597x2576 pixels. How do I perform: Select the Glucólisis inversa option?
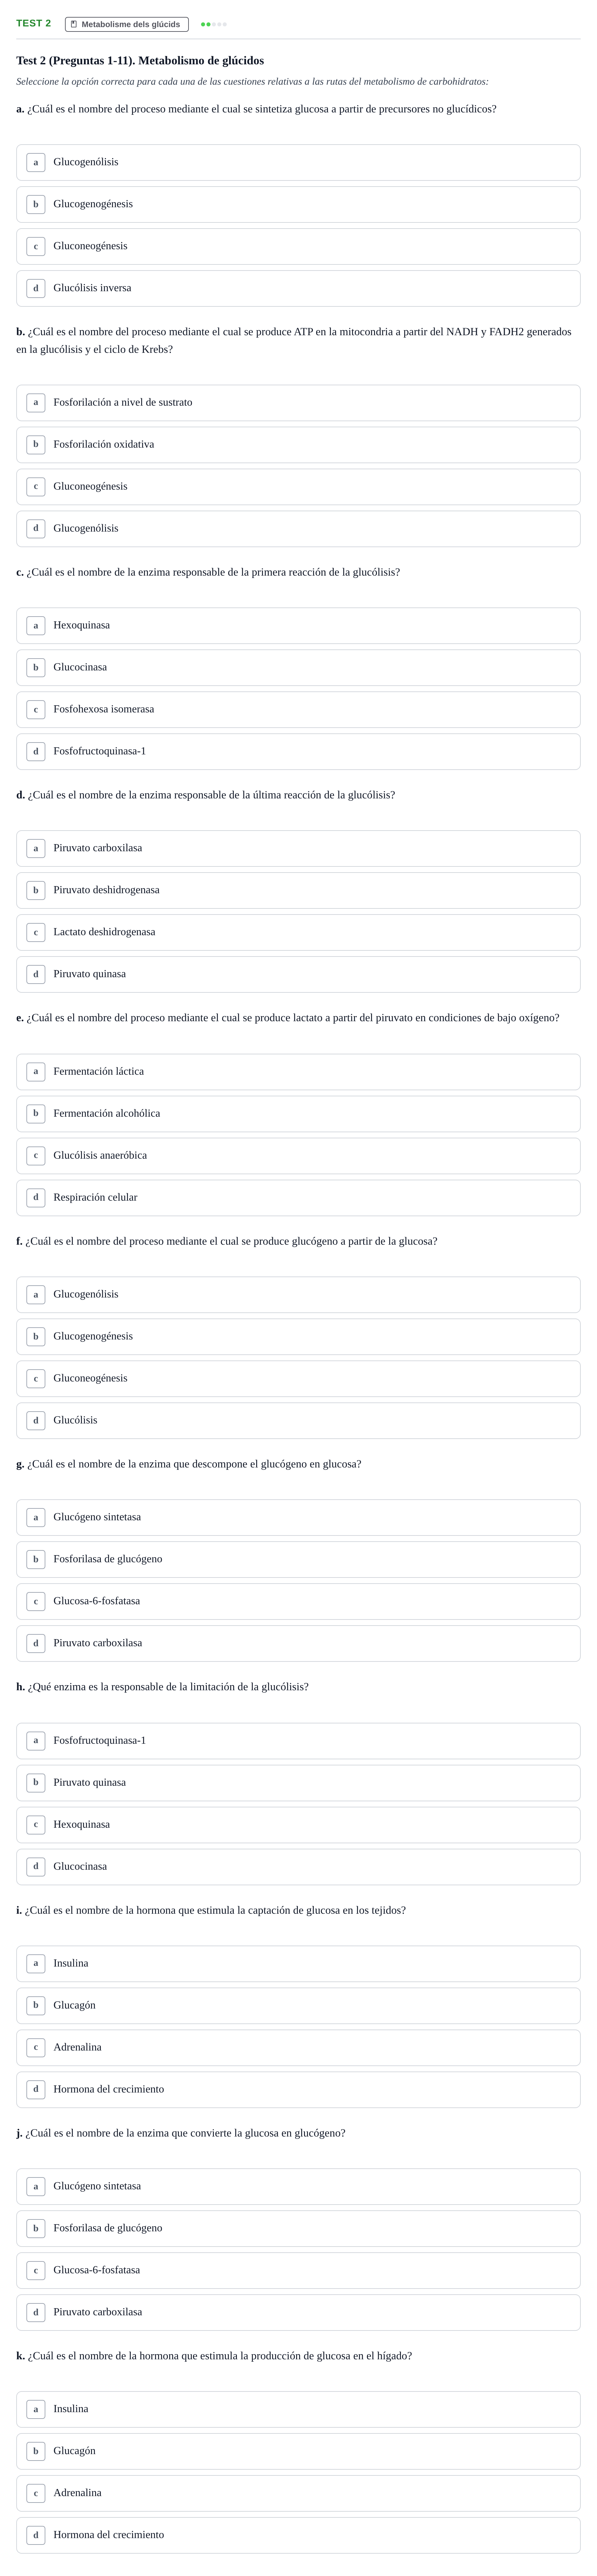tap(298, 288)
